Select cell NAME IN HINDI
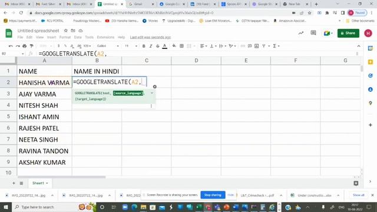Image resolution: width=377 pixels, height=212 pixels. coord(97,71)
